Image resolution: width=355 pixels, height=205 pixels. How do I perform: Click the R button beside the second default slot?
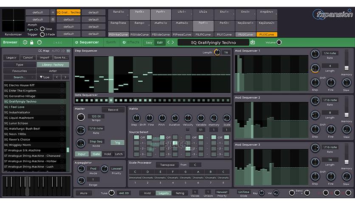click(53, 19)
